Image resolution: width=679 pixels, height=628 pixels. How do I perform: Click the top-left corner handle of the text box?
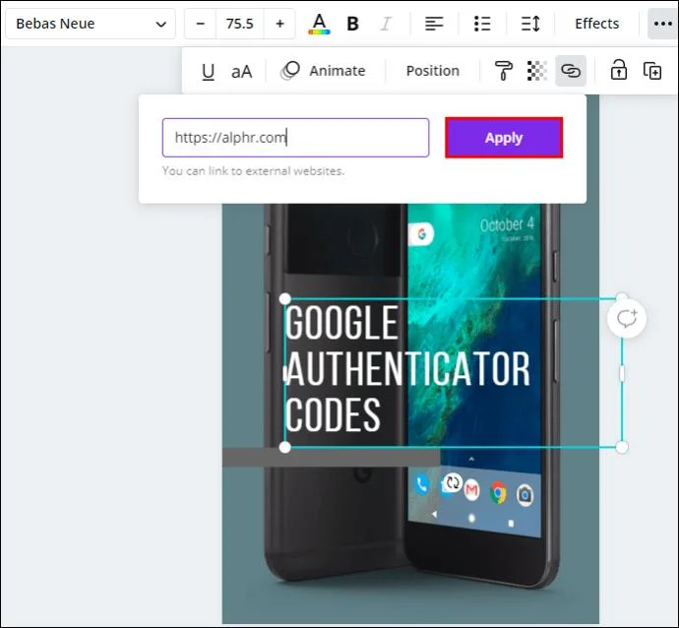[x=285, y=299]
